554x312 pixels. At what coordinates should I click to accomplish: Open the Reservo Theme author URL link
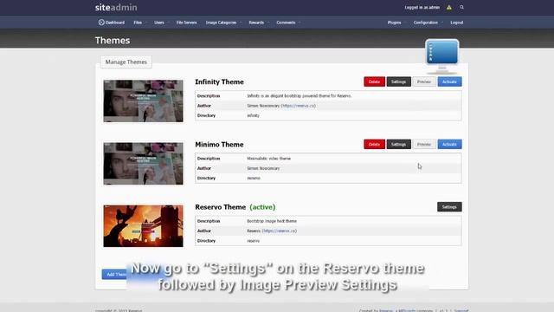[279, 231]
